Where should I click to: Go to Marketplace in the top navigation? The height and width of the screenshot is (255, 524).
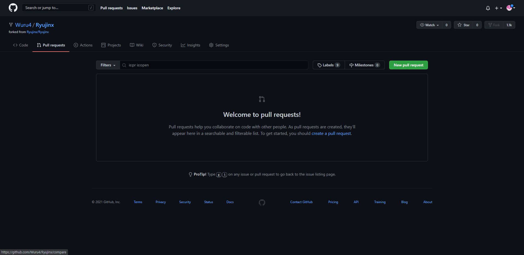point(152,8)
